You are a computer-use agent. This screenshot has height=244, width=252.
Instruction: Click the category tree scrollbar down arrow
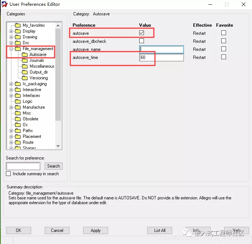(x=58, y=146)
